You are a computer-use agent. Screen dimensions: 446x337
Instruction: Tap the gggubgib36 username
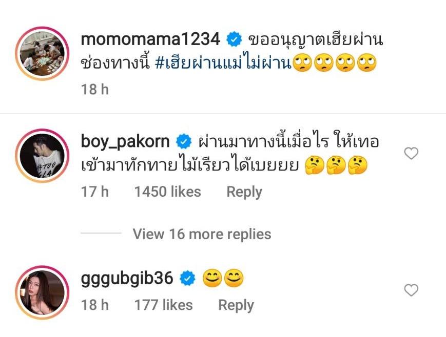pos(127,278)
